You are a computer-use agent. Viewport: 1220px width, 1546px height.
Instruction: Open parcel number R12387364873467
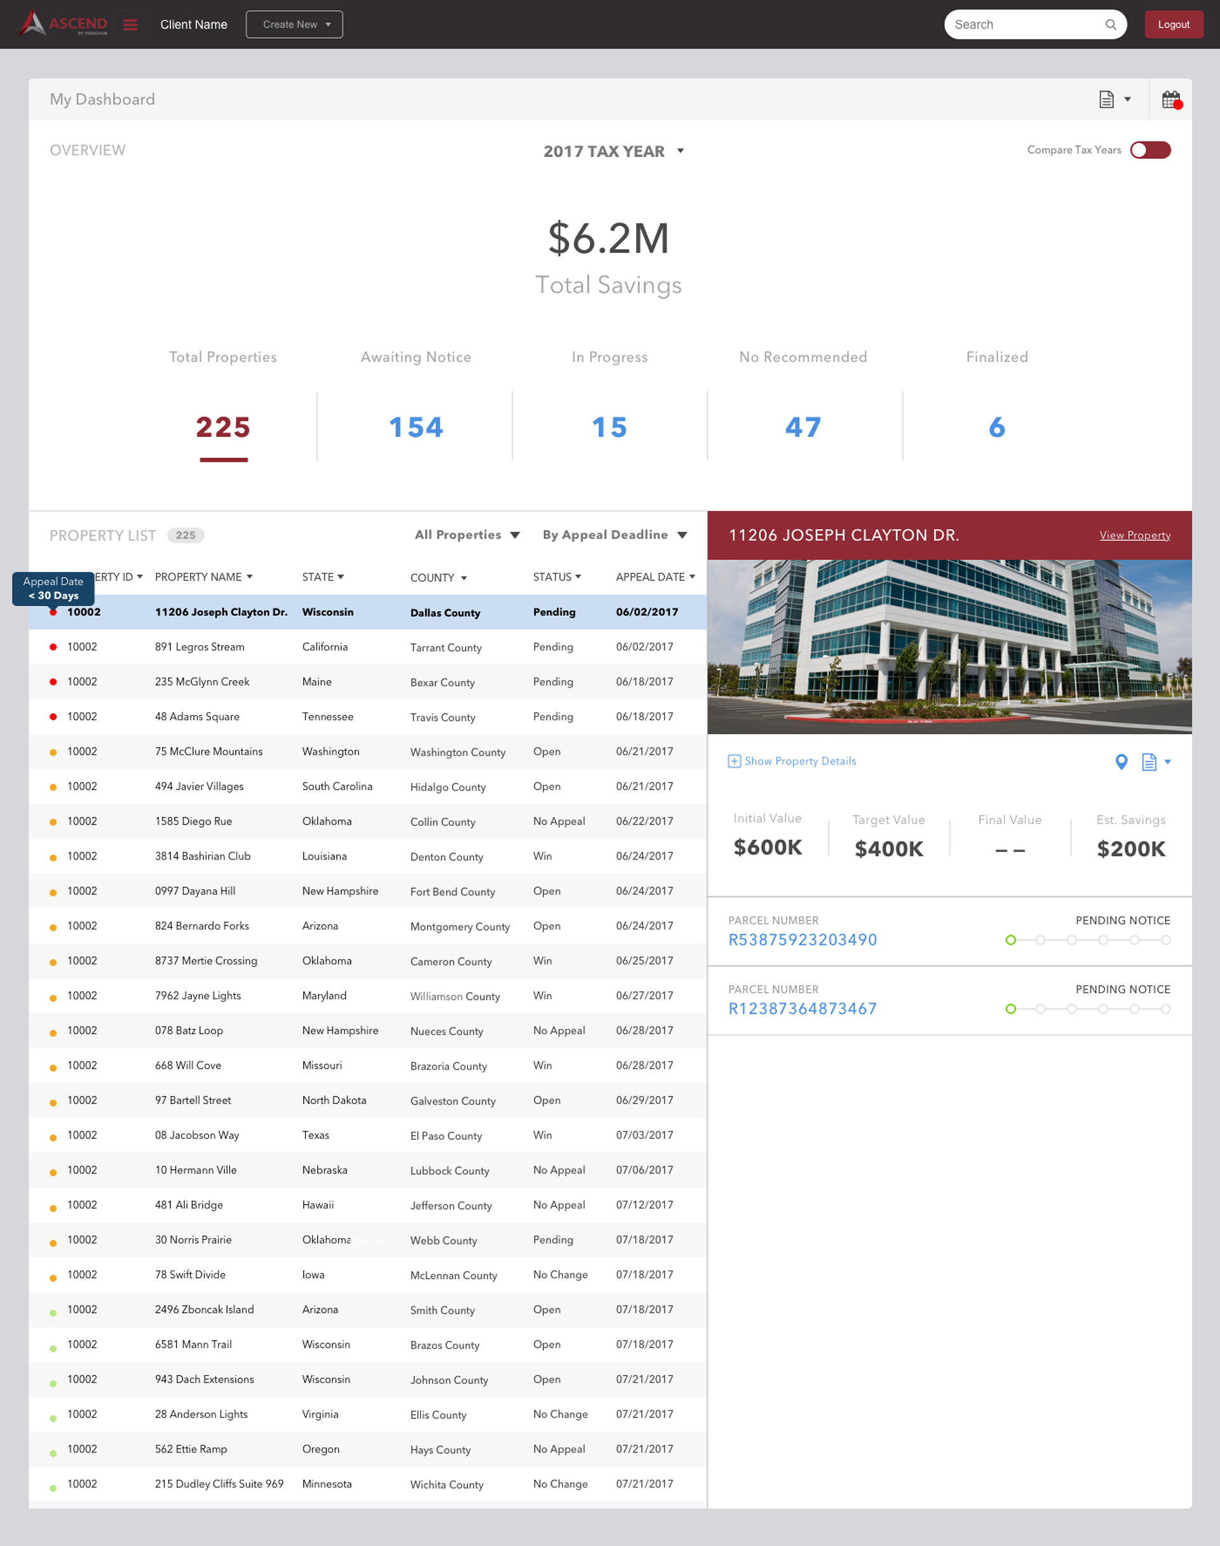(x=802, y=1009)
